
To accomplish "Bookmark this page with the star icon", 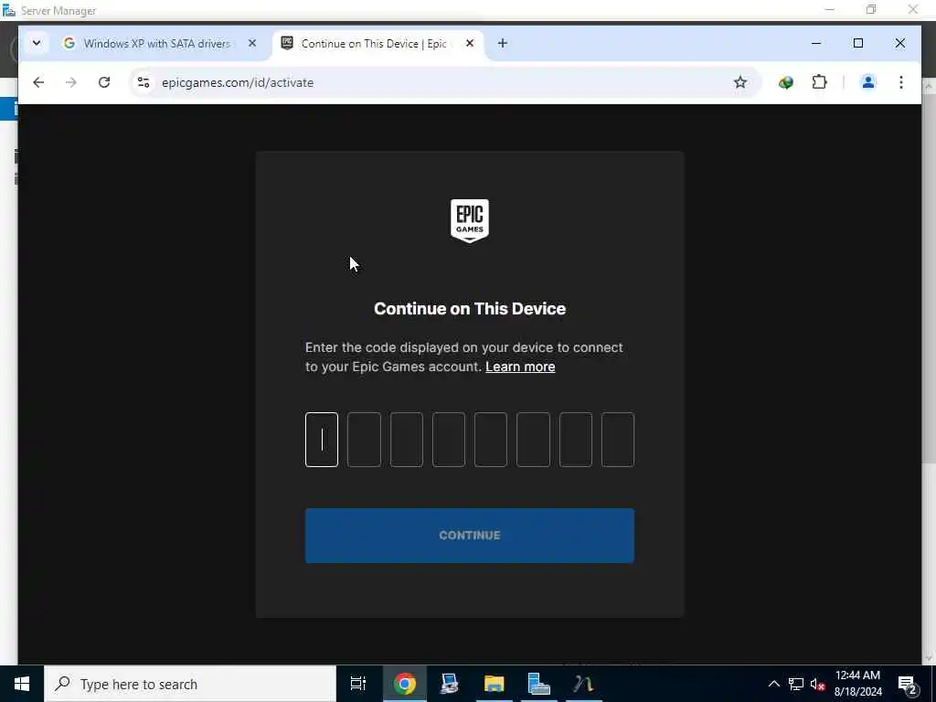I will (x=740, y=82).
